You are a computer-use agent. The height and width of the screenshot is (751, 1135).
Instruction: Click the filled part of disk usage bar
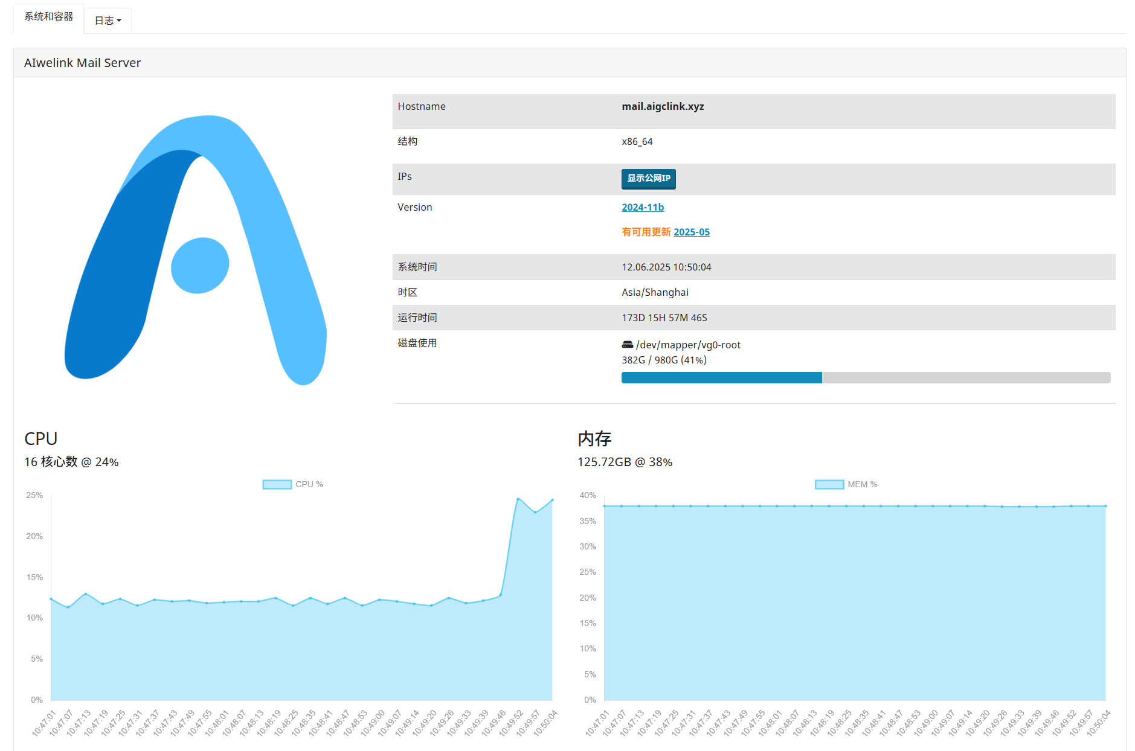(x=721, y=378)
